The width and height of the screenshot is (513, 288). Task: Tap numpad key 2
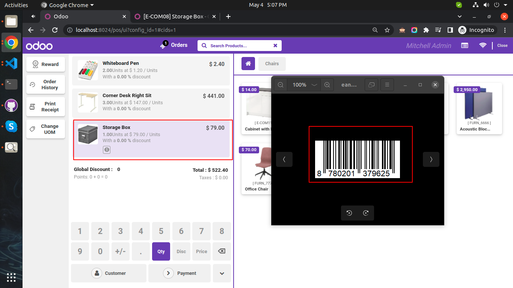(100, 231)
